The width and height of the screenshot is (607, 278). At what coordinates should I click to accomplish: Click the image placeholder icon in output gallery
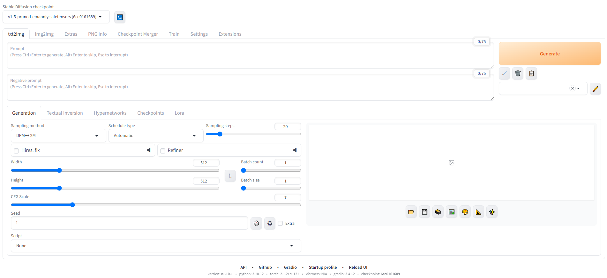(x=452, y=163)
